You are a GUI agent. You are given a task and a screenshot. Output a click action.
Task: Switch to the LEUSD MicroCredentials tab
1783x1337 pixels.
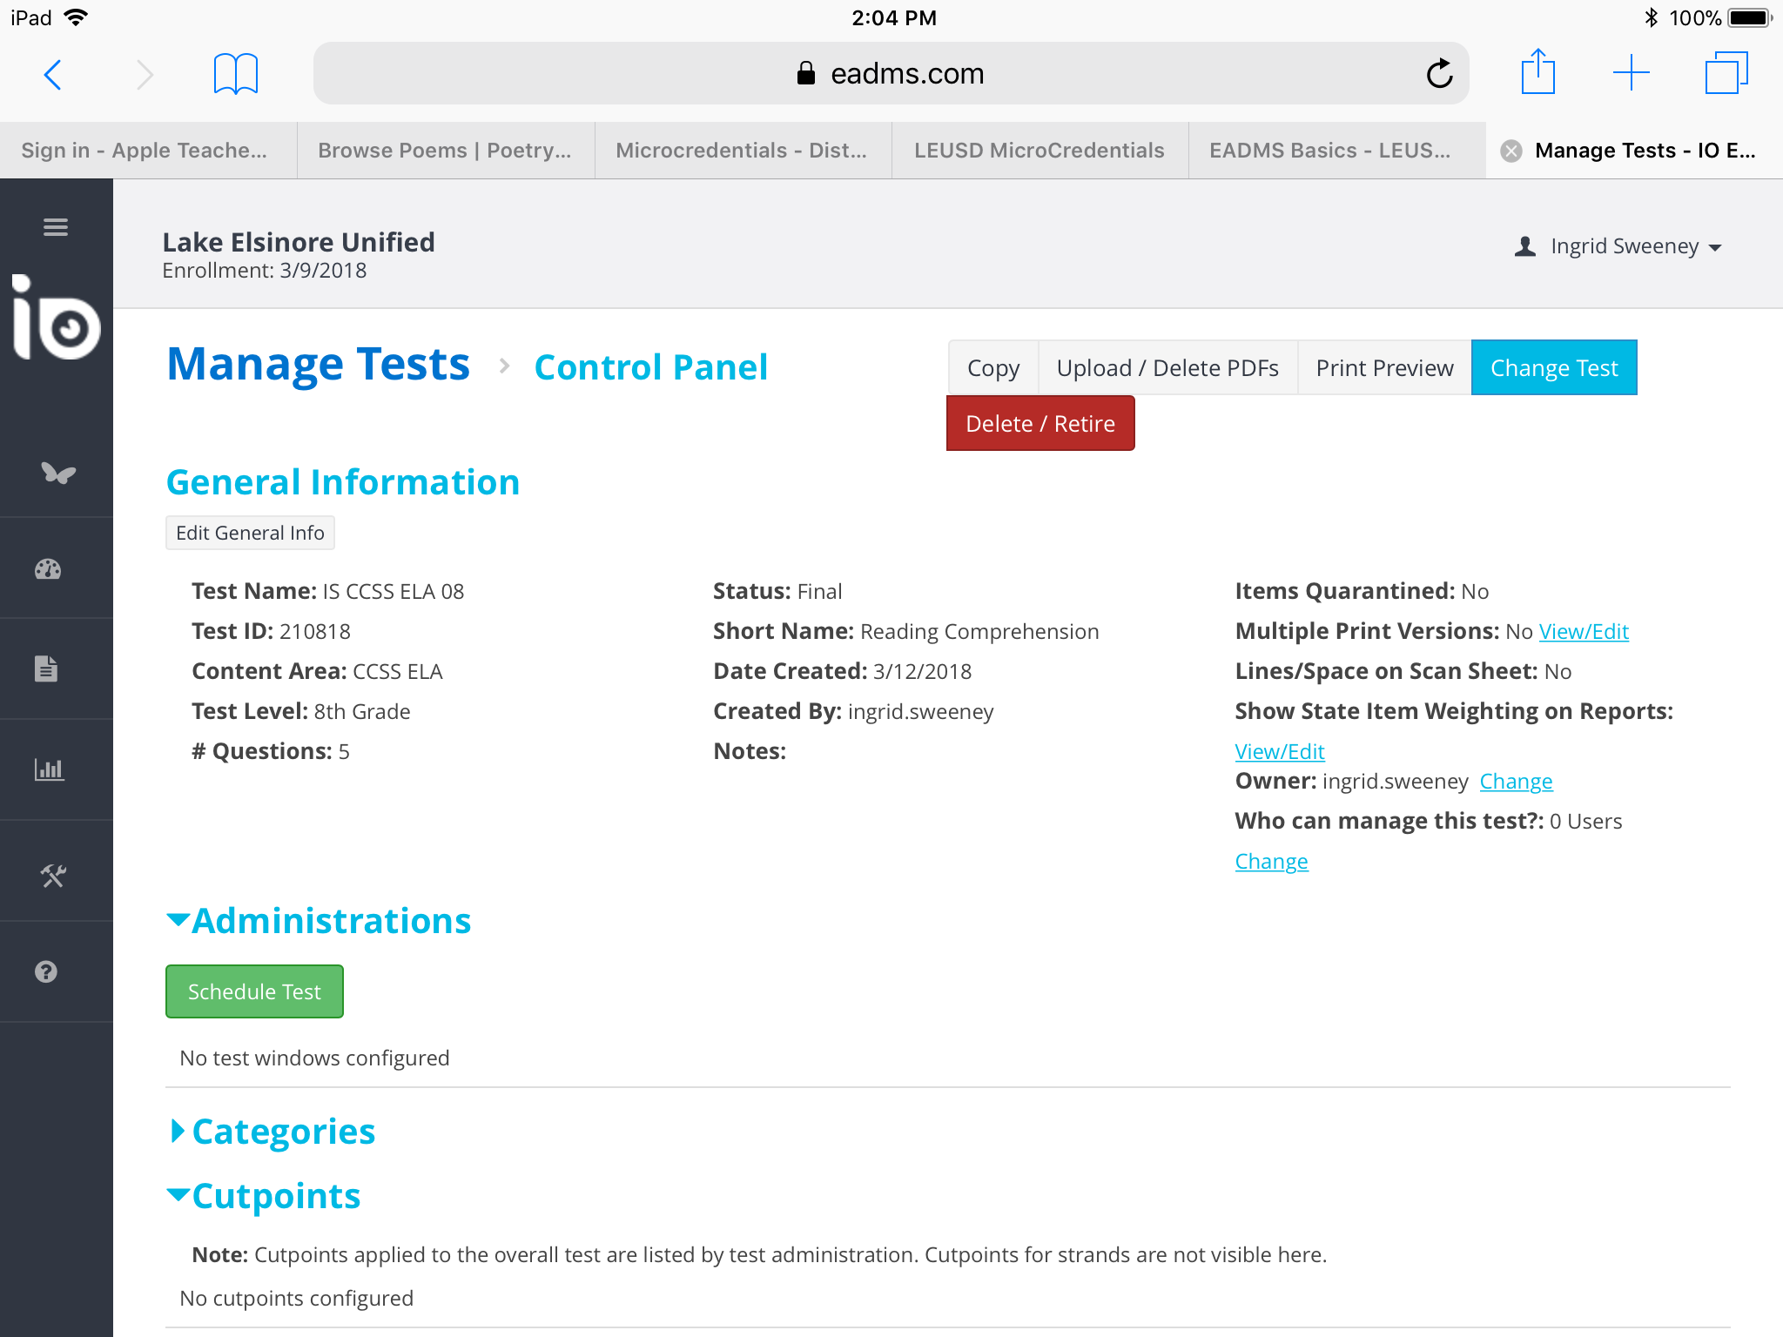point(1039,151)
